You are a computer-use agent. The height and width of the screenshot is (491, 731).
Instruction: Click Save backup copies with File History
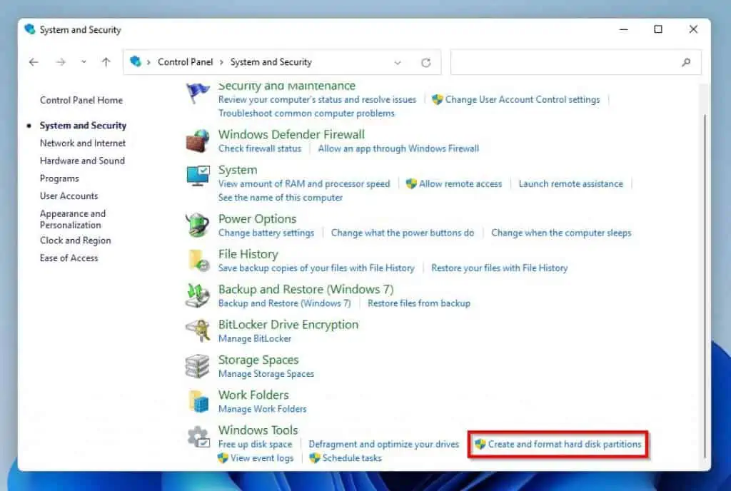coord(316,268)
